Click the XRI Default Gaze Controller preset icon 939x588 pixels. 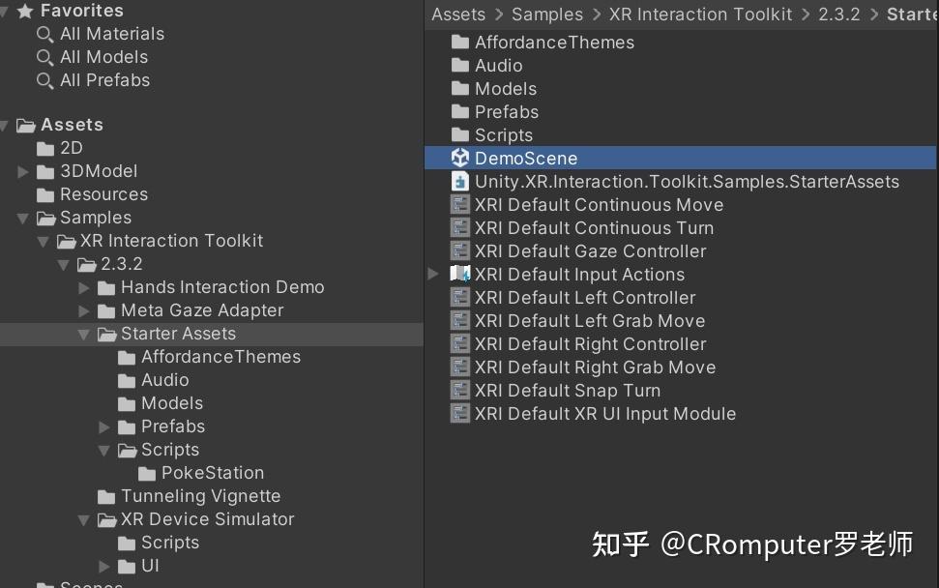tap(460, 250)
